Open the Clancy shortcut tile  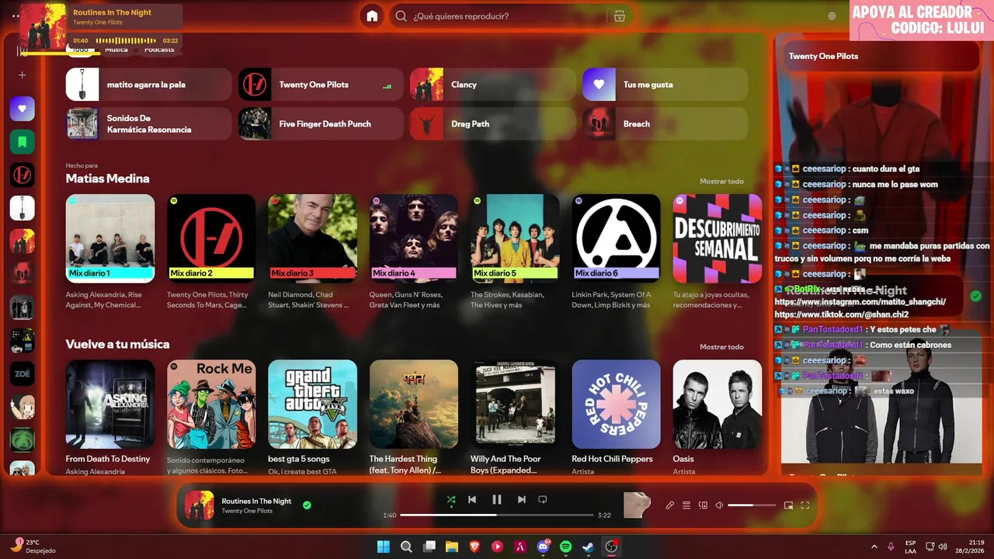click(493, 85)
